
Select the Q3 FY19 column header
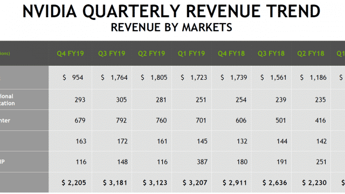pyautogui.click(x=112, y=53)
